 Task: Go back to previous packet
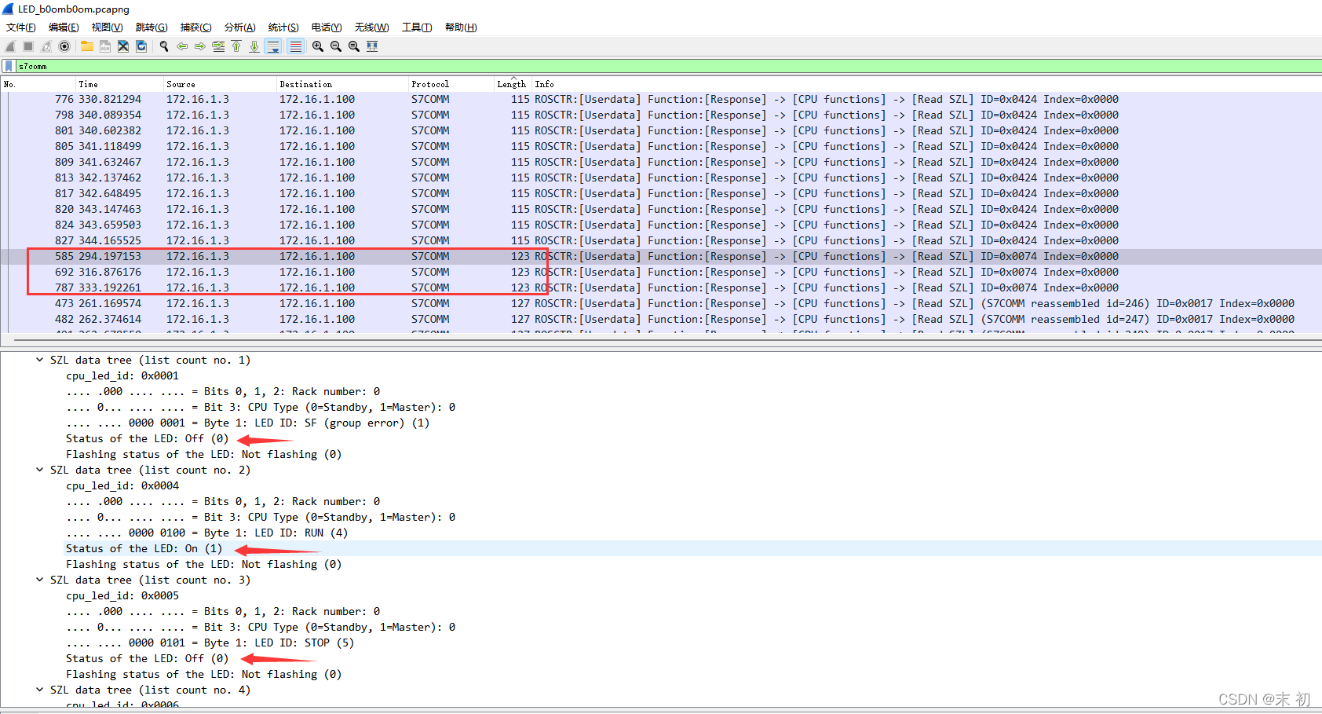(x=182, y=46)
